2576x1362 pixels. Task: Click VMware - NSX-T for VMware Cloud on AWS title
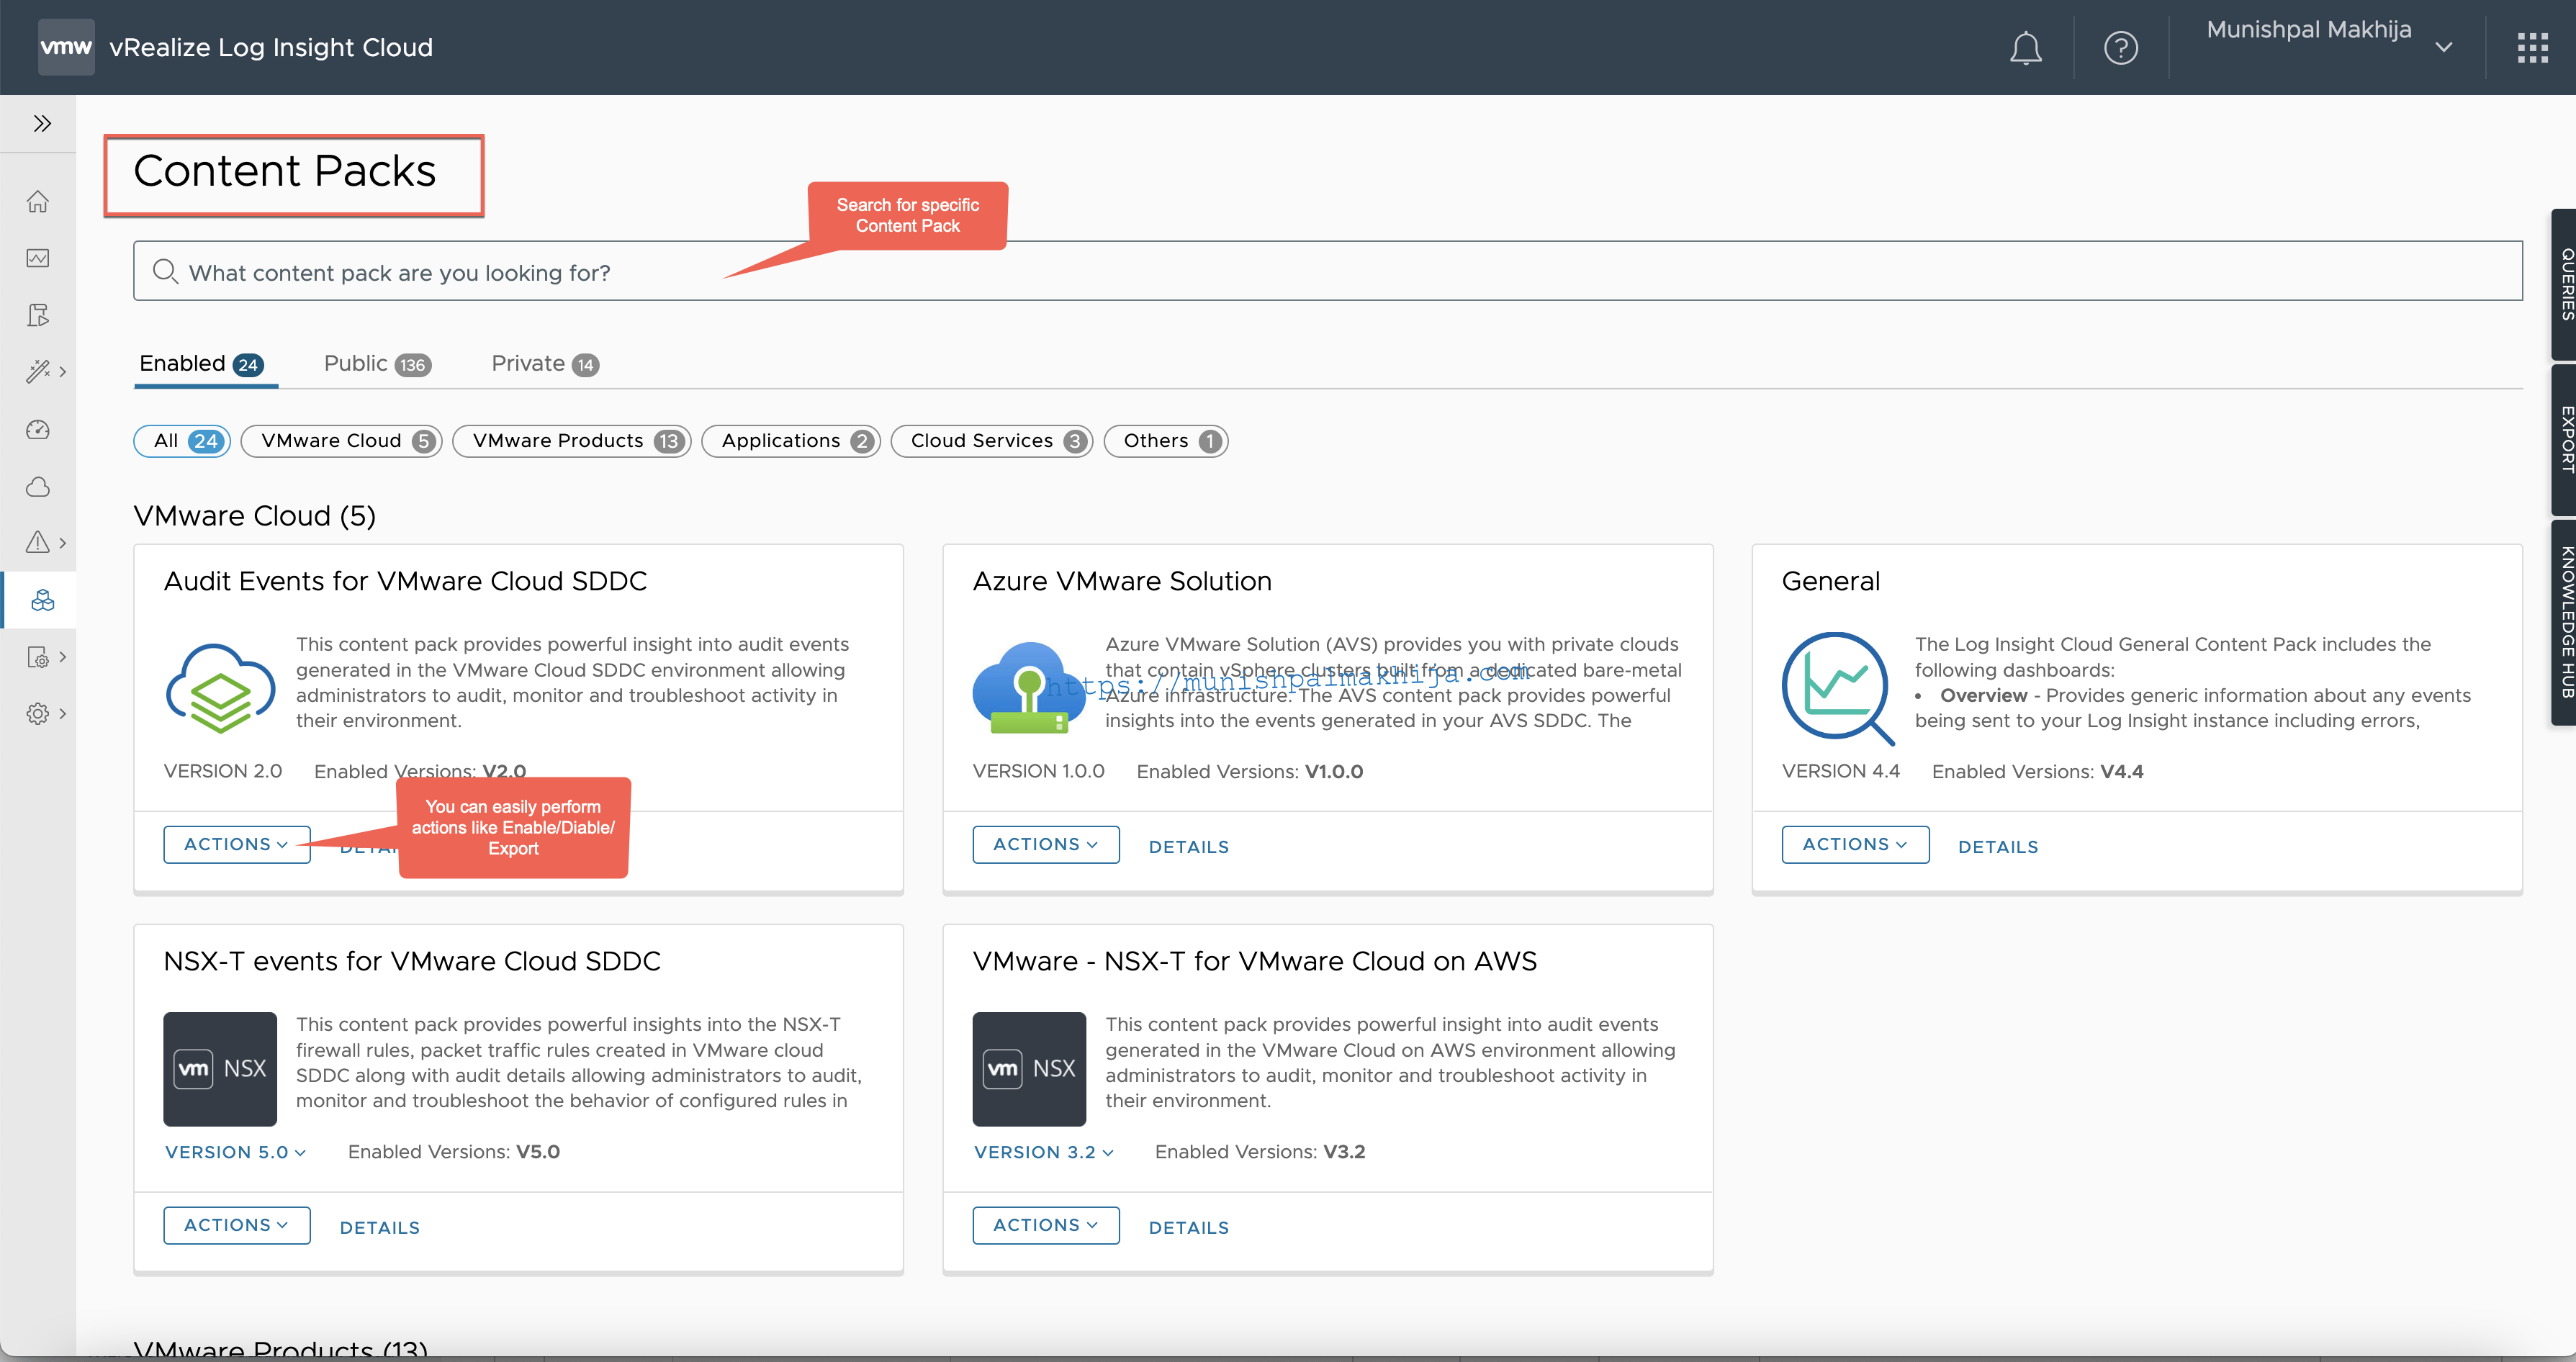1255,962
